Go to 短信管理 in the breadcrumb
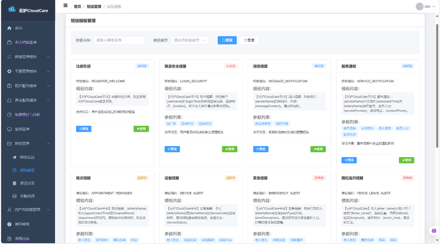The height and width of the screenshot is (244, 440). (94, 7)
